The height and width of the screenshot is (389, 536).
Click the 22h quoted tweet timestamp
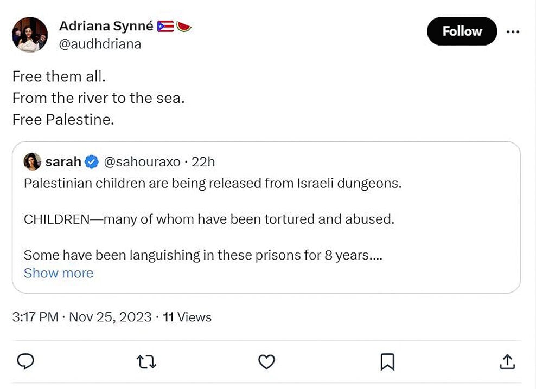pos(203,161)
